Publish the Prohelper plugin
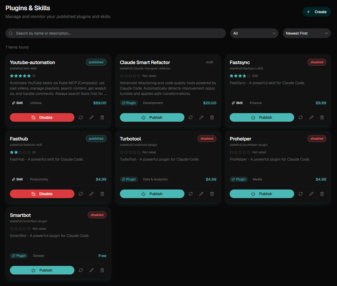 262,194
